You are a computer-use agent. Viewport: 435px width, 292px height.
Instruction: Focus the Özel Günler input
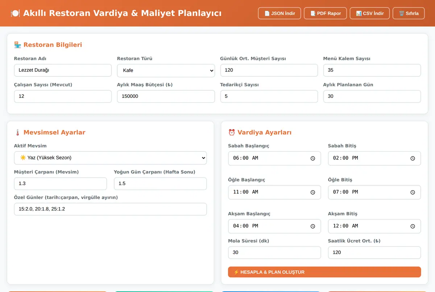[111, 209]
